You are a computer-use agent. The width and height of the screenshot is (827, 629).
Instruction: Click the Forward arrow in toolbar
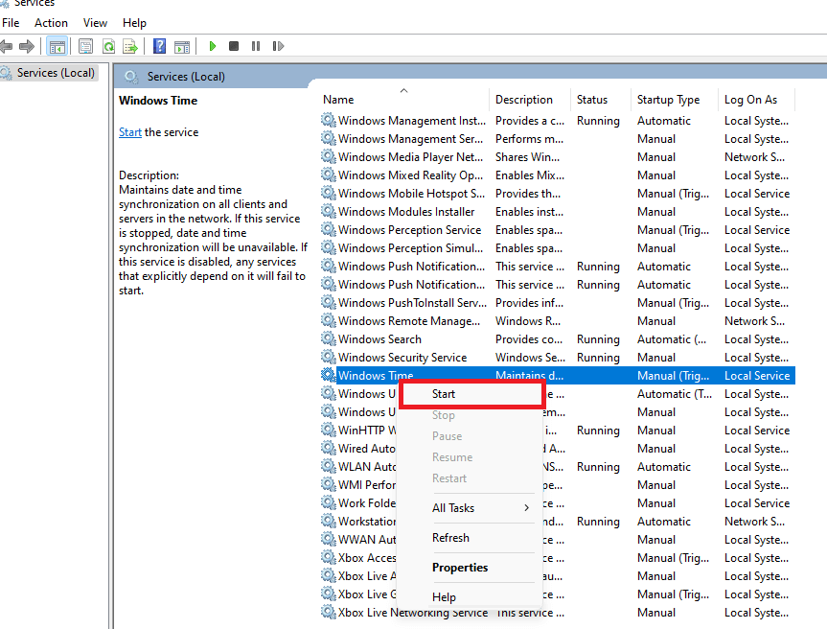(27, 46)
